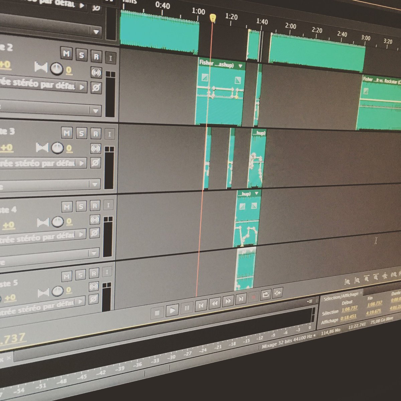Mute track 3 with its M button
Screen dimensions: 401x401
point(67,133)
